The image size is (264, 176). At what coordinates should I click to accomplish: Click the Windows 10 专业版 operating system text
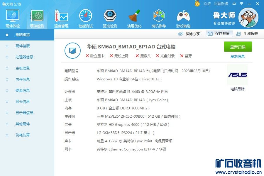click(129, 79)
